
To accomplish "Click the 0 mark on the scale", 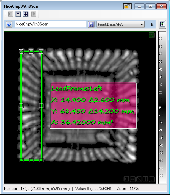I will click(160, 107).
